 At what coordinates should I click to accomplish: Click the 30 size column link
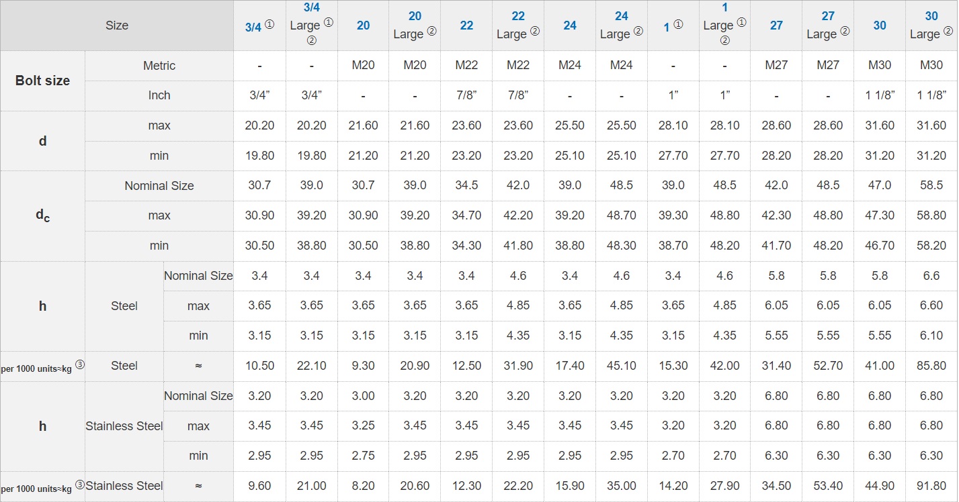(x=880, y=26)
